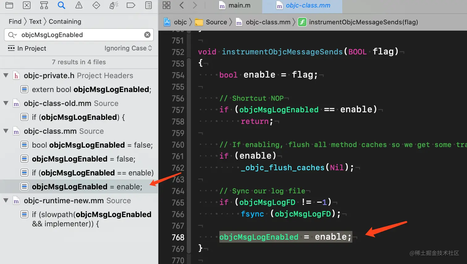The height and width of the screenshot is (264, 467).
Task: Change the In Project search scope
Action: (27, 48)
